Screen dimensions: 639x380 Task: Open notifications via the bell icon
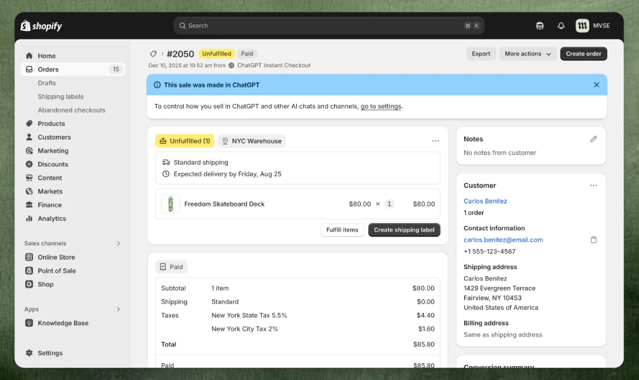pyautogui.click(x=561, y=26)
